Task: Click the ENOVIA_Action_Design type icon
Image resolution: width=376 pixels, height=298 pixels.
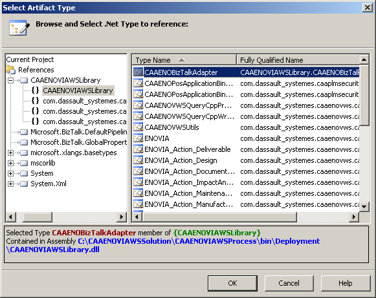Action: (138, 160)
